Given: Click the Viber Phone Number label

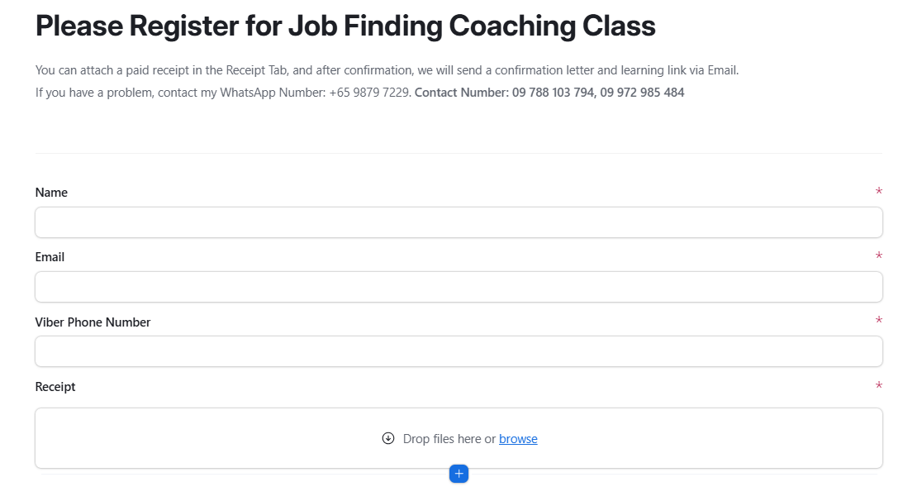Looking at the screenshot, I should [x=93, y=322].
